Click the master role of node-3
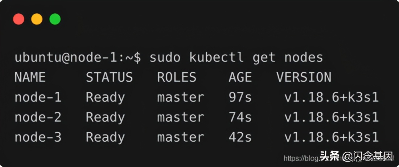The width and height of the screenshot is (399, 167). [x=181, y=137]
